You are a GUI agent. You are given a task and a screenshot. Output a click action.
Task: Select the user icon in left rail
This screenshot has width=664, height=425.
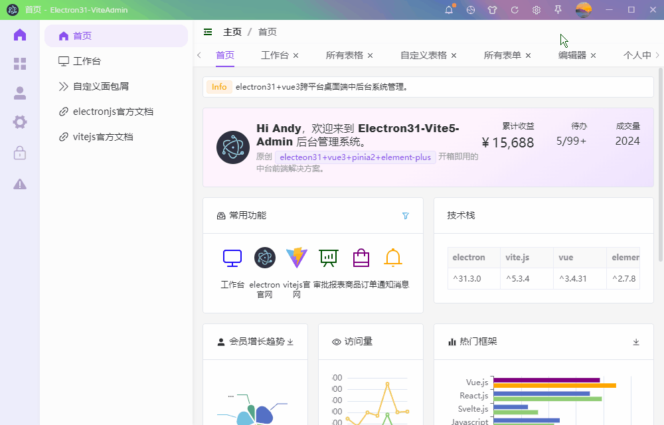pyautogui.click(x=20, y=93)
